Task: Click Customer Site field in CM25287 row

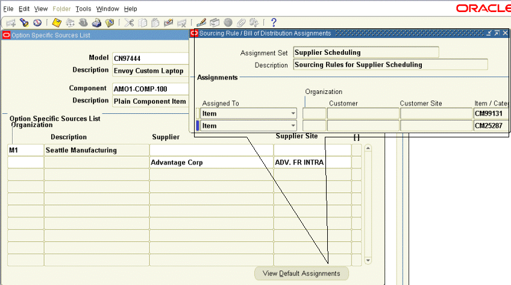Action: pos(436,125)
